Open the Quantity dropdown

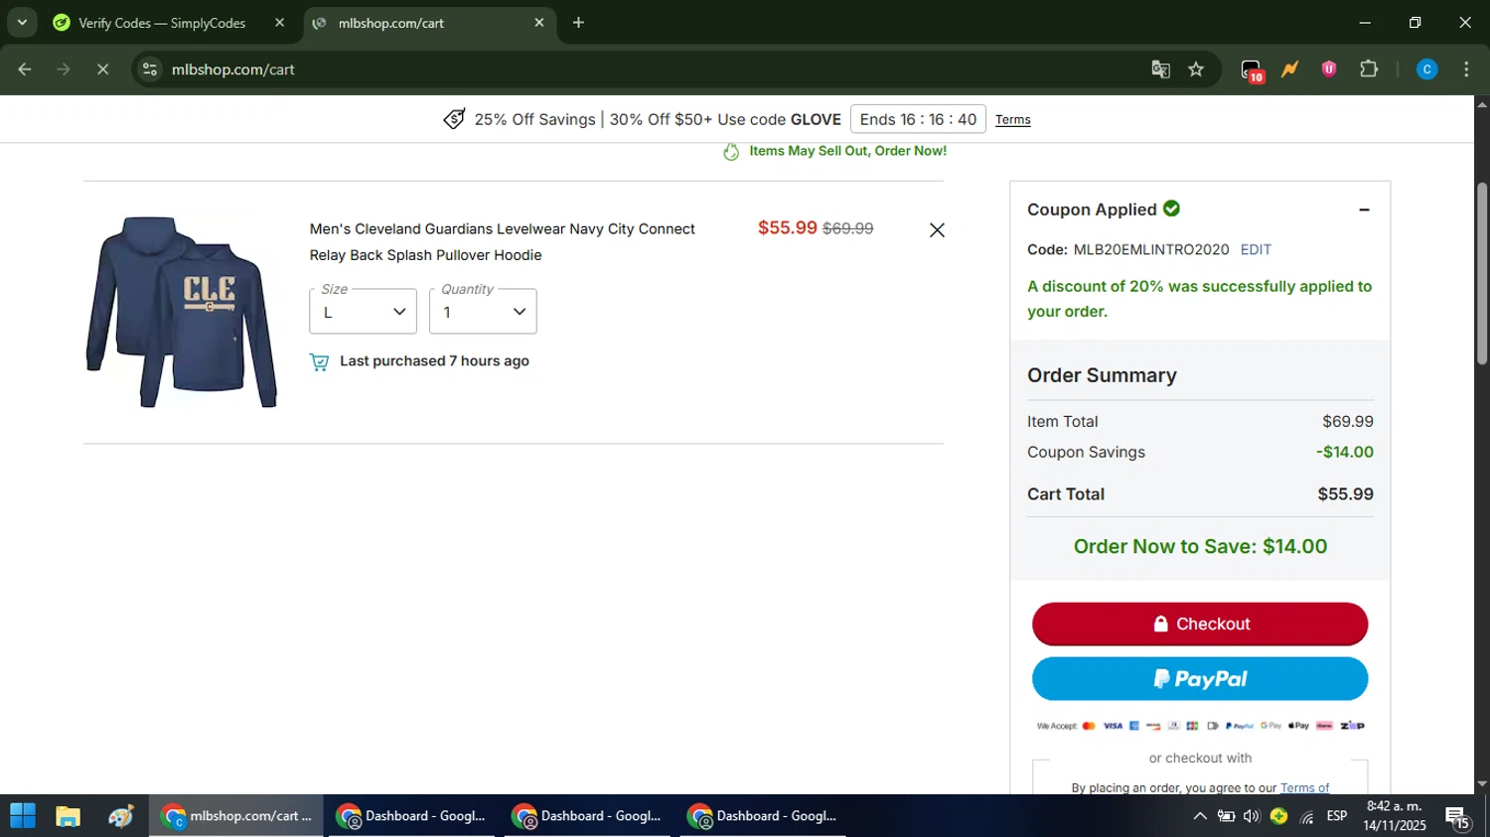coord(483,312)
